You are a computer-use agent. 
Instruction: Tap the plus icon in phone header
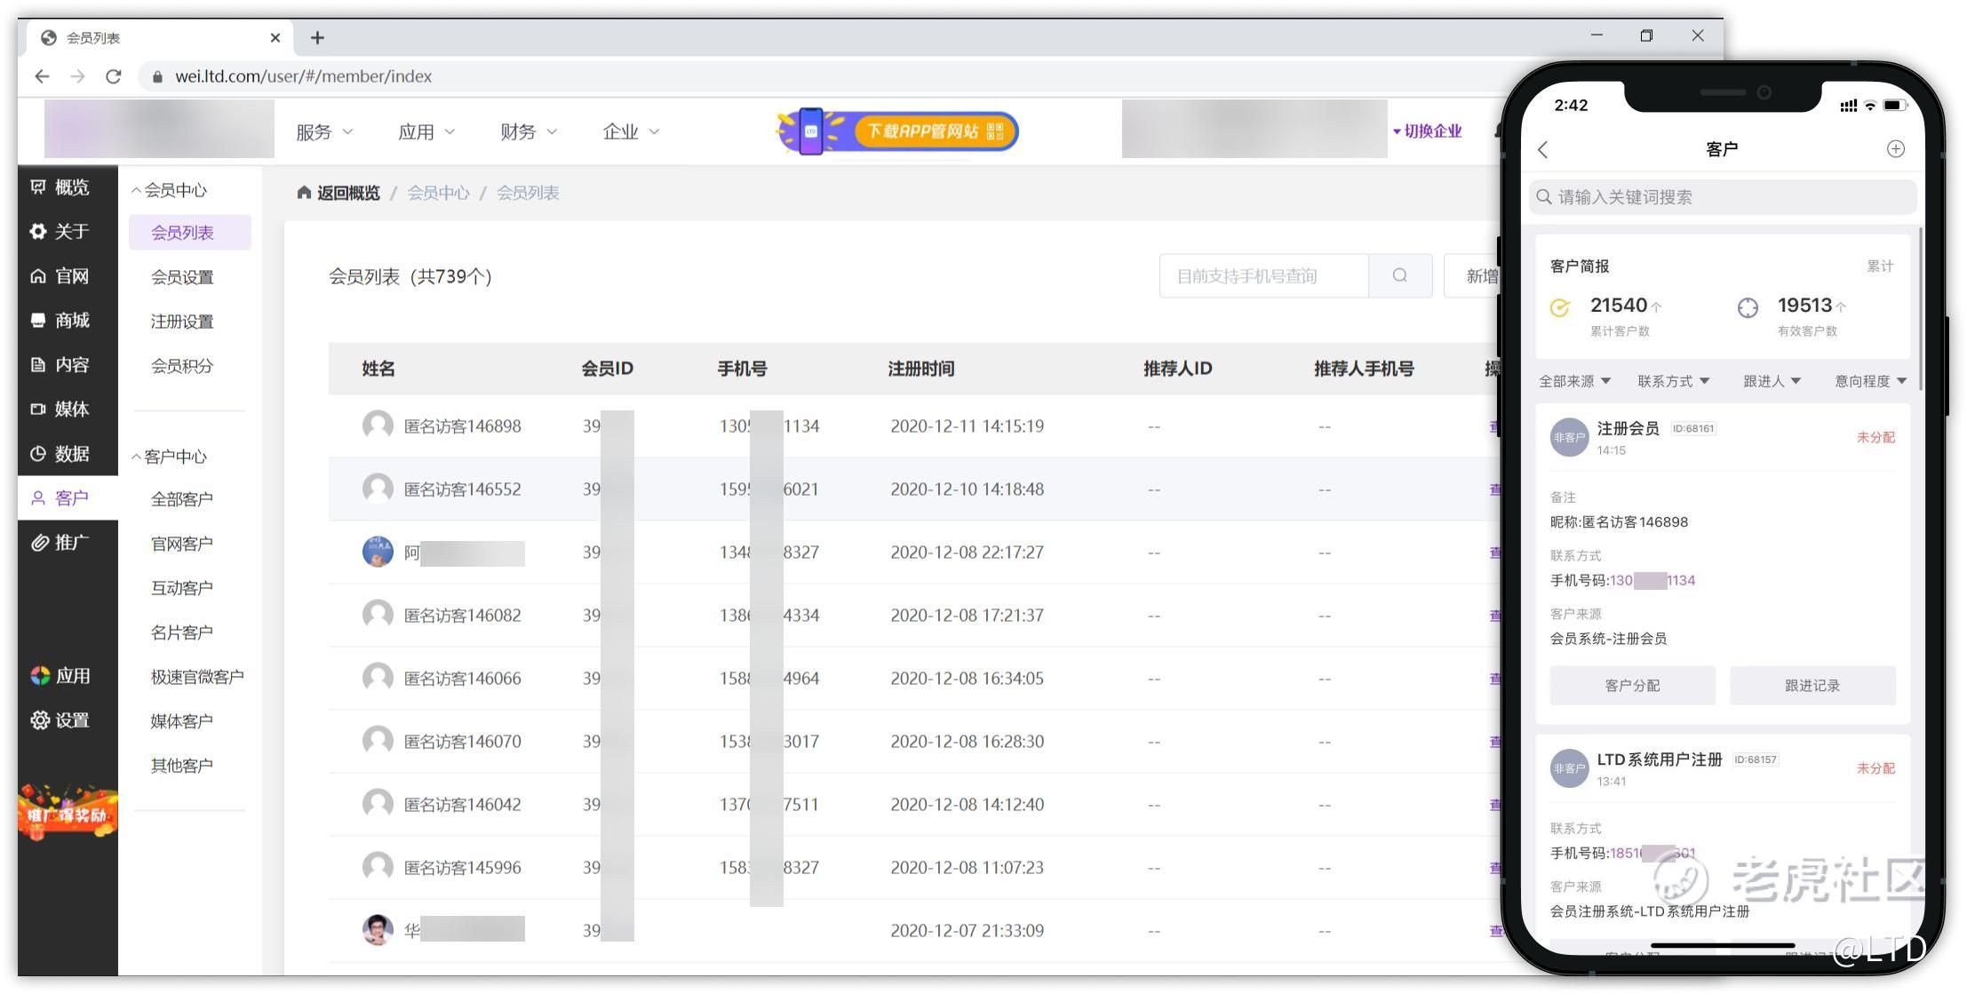tap(1895, 149)
